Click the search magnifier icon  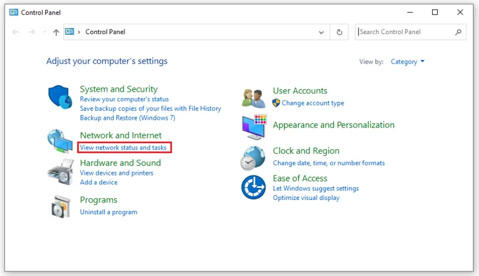pyautogui.click(x=458, y=32)
